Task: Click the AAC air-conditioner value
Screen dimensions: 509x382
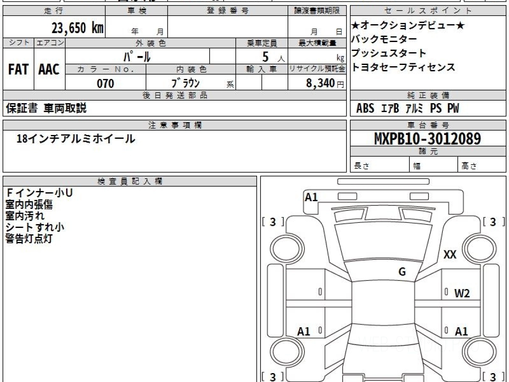Action: (49, 69)
